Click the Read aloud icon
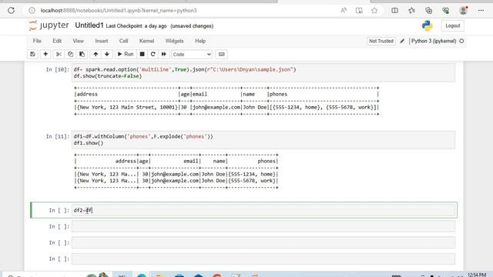 [344, 10]
